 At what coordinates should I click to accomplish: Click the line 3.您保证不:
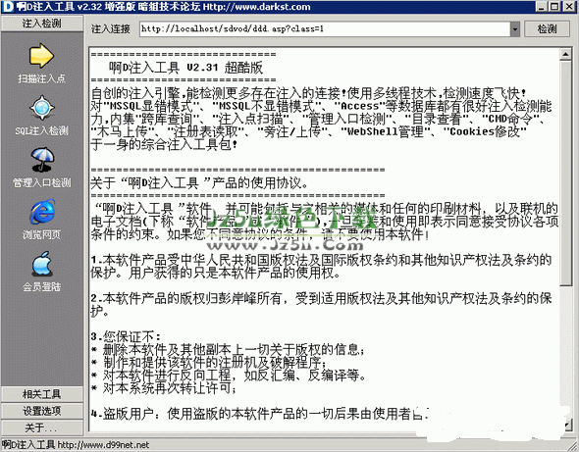click(x=126, y=336)
